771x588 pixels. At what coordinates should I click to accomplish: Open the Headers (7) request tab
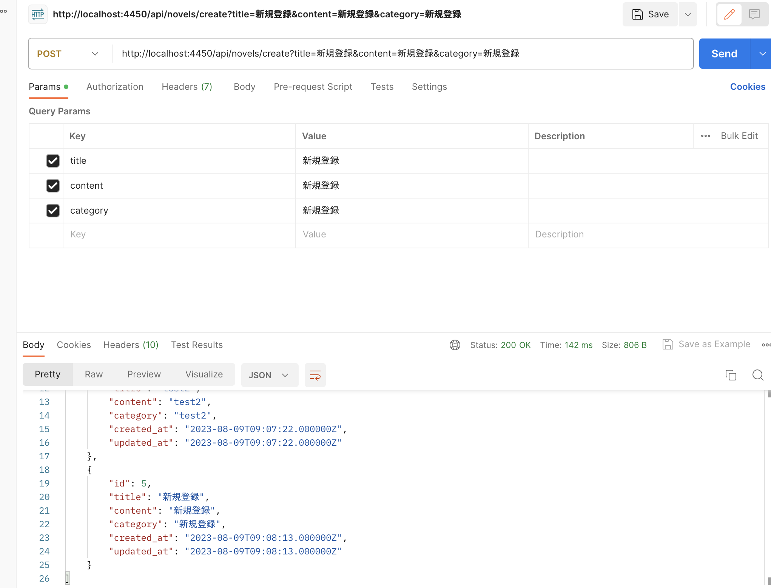[187, 87]
